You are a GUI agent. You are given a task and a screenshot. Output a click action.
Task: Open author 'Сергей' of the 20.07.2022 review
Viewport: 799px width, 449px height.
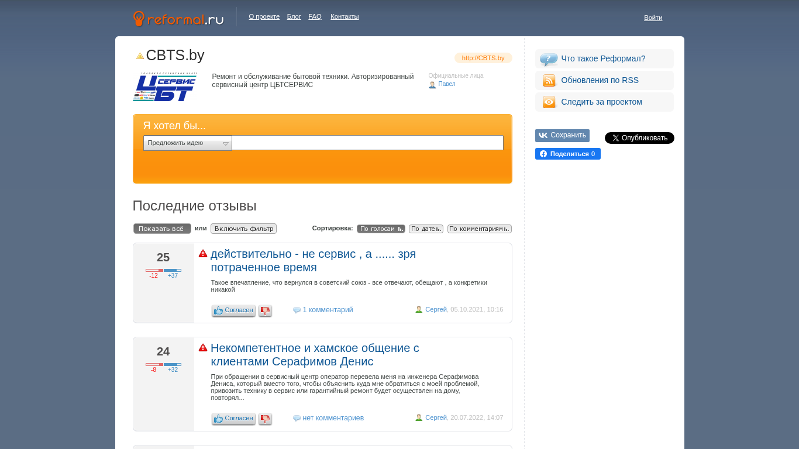pos(436,417)
